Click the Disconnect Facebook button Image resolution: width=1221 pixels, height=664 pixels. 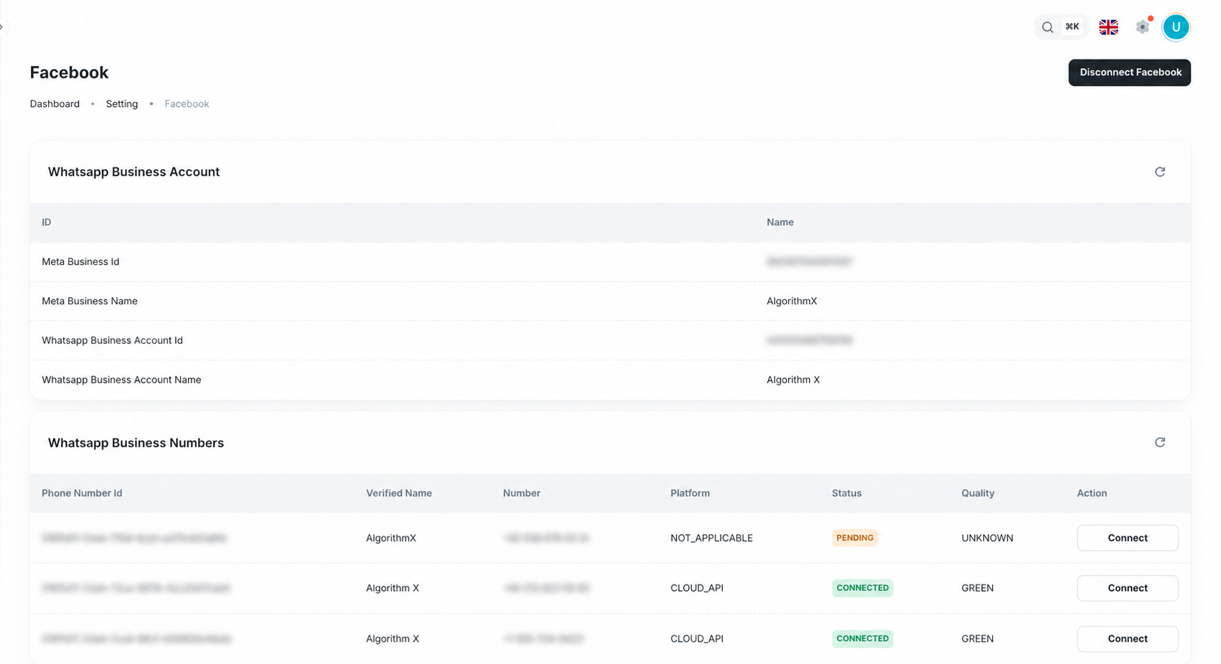pos(1129,73)
